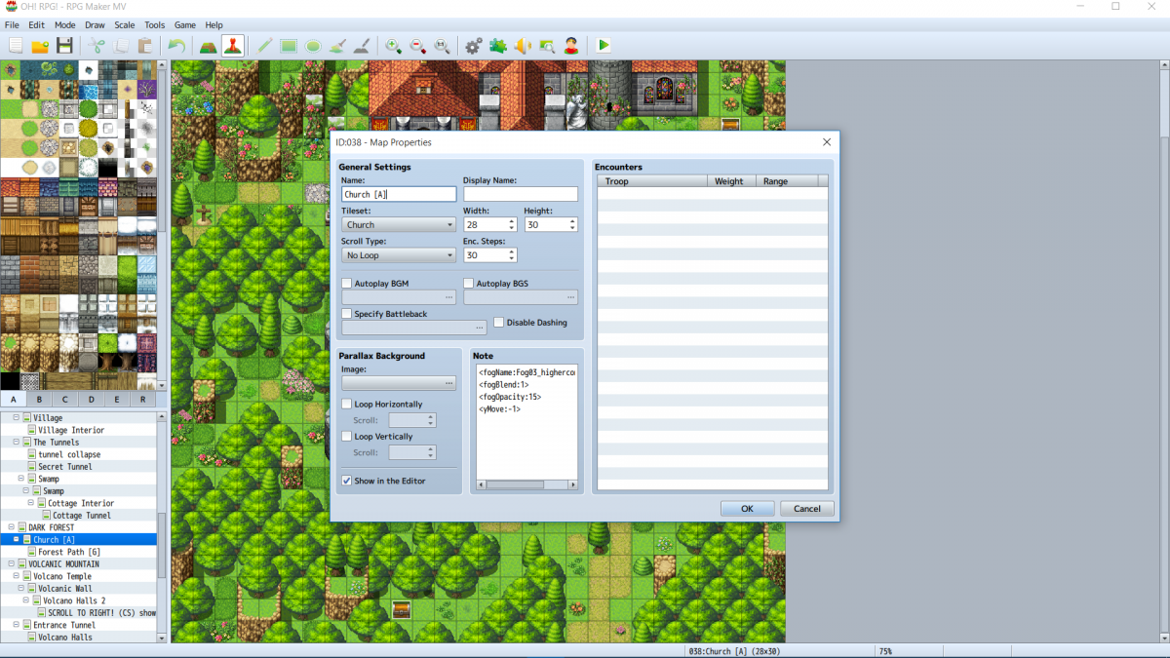Viewport: 1170px width, 658px height.
Task: Click the Open Project folder icon
Action: (x=40, y=45)
